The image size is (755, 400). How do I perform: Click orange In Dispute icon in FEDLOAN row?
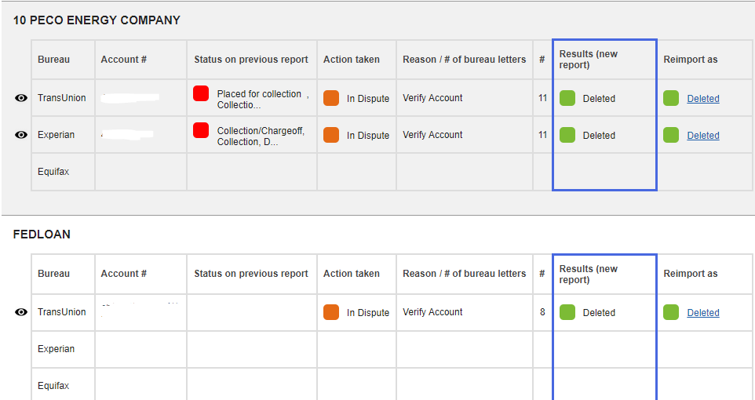click(x=331, y=312)
